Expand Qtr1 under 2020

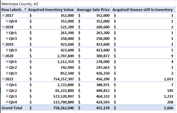pos(7,62)
